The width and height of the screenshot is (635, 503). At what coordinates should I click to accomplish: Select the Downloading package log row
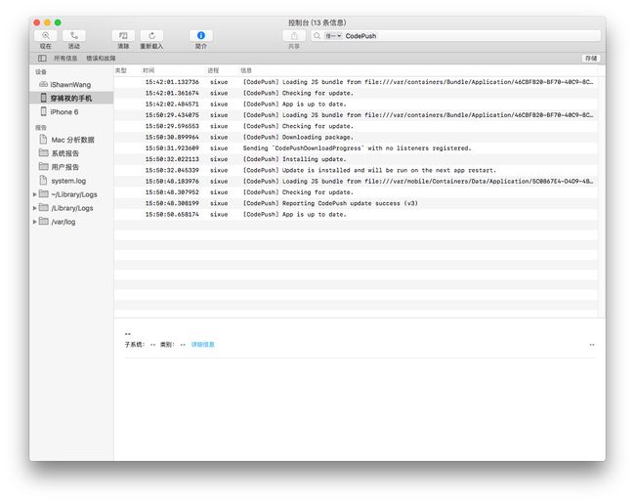356,138
